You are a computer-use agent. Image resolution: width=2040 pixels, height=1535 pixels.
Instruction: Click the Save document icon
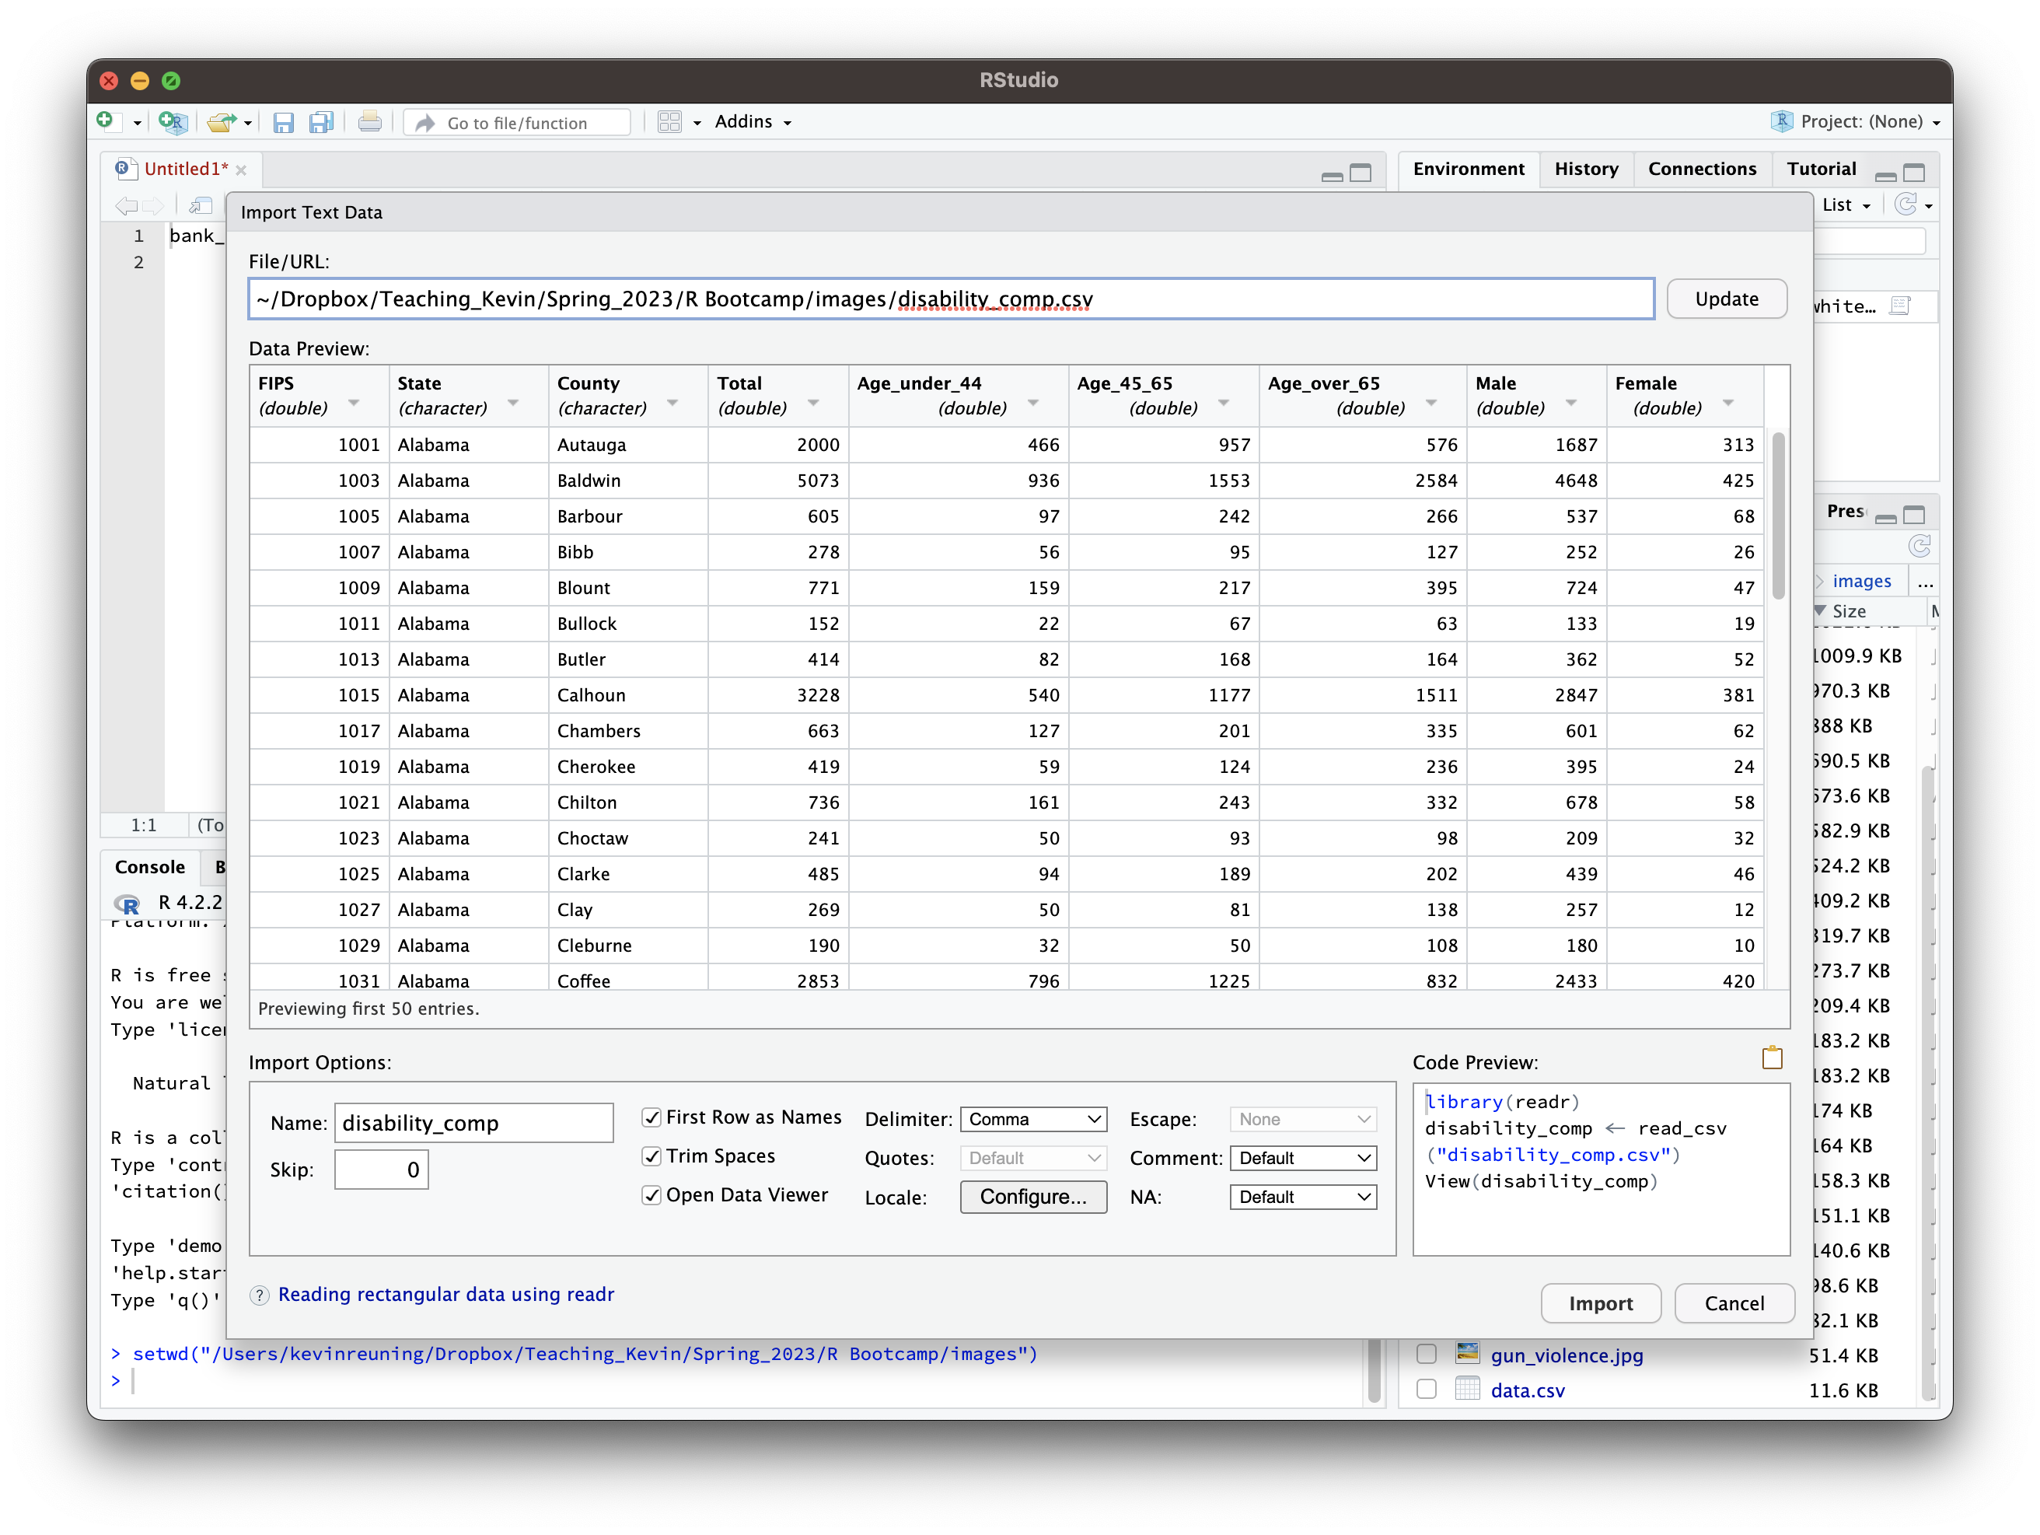283,122
